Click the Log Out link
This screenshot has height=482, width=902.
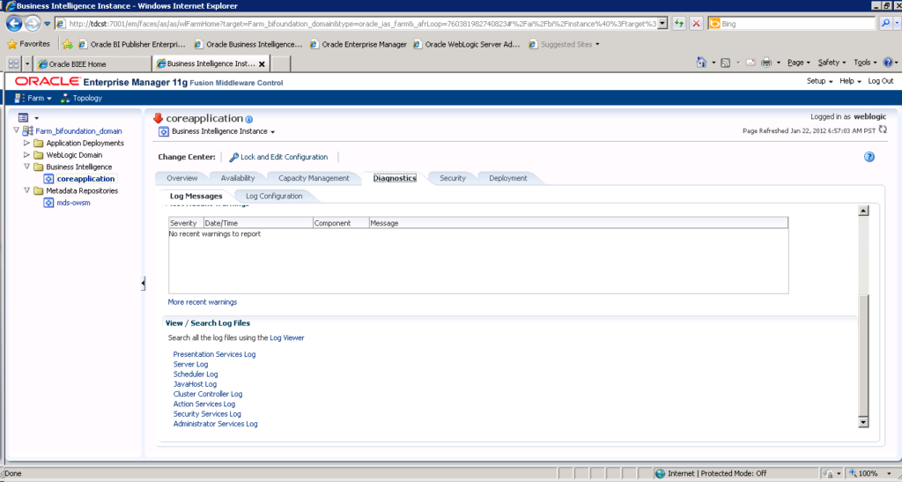[x=881, y=81]
